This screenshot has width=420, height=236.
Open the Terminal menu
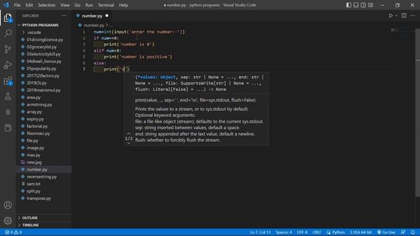[106, 5]
